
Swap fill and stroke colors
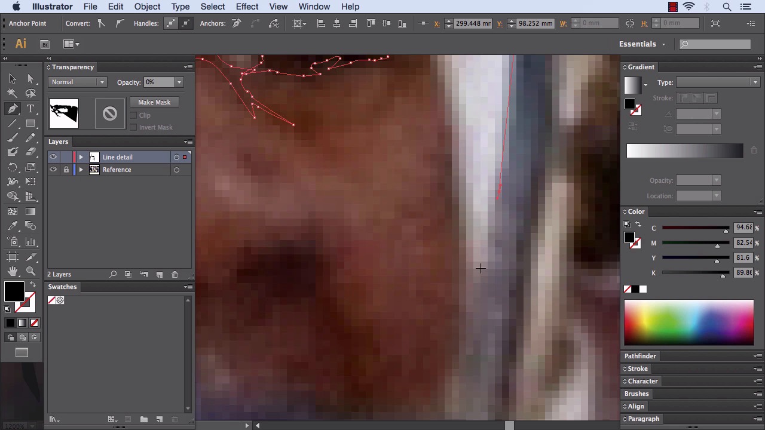[x=32, y=285]
